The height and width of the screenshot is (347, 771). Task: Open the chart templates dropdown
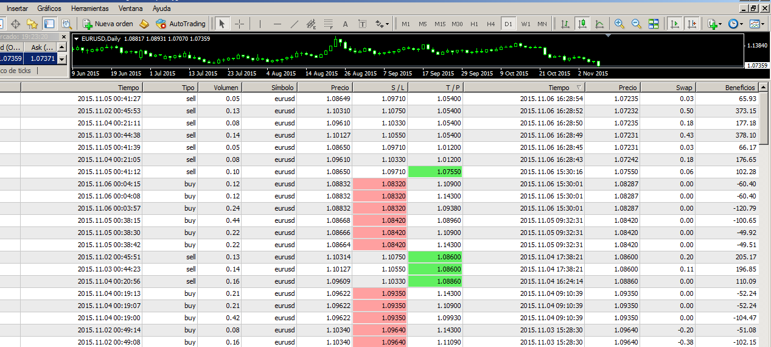pyautogui.click(x=758, y=24)
